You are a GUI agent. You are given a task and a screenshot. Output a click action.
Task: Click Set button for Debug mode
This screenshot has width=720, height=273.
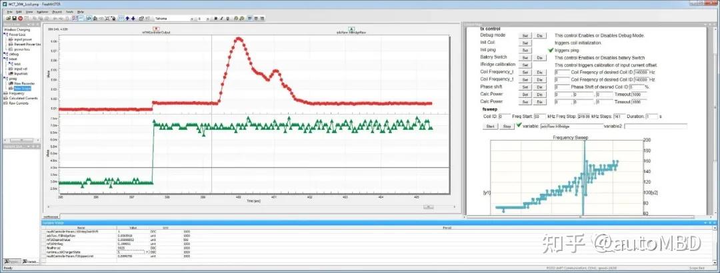pyautogui.click(x=525, y=35)
